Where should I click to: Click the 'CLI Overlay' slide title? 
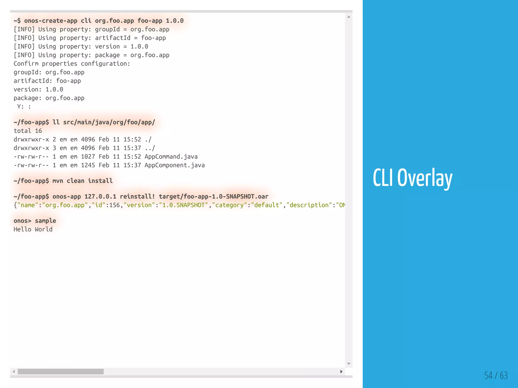click(x=413, y=178)
